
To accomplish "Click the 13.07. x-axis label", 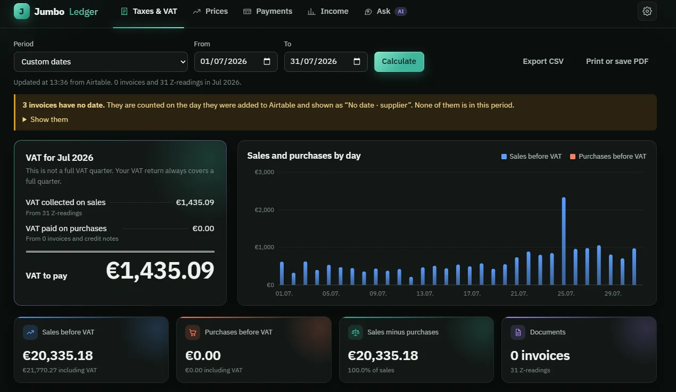I will [x=425, y=293].
